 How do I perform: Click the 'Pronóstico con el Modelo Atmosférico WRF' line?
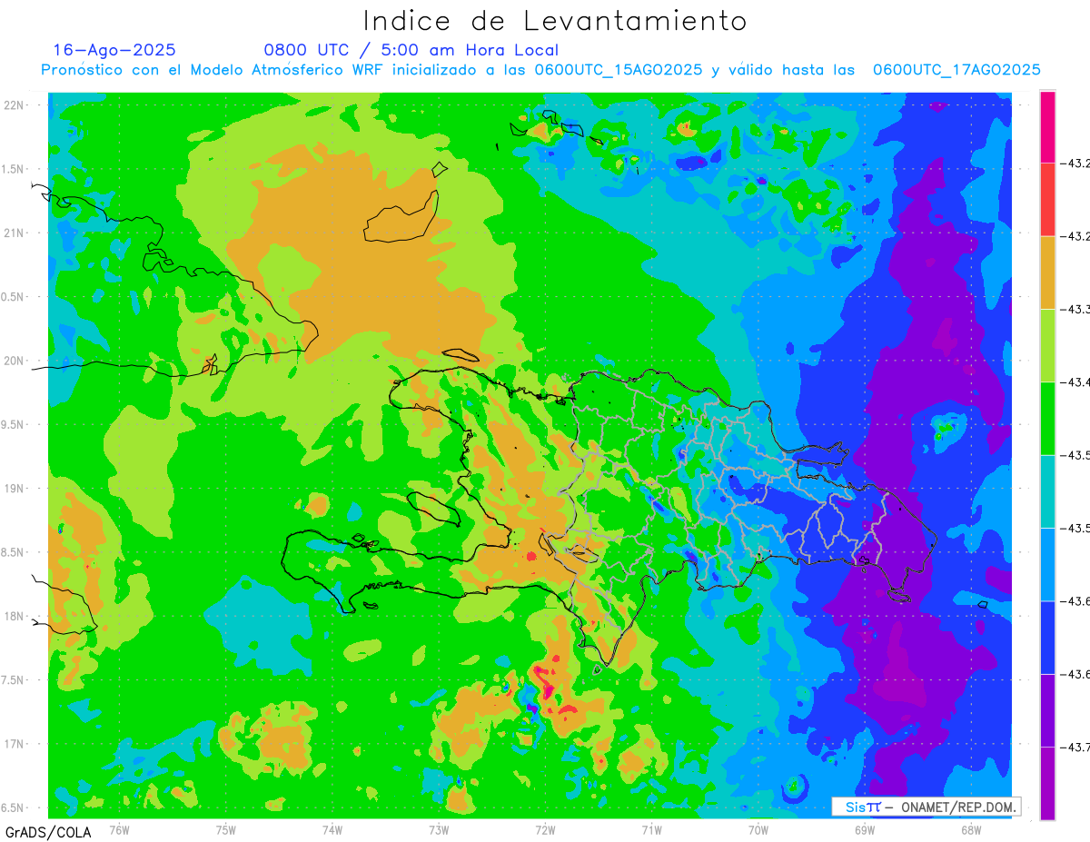(x=540, y=70)
